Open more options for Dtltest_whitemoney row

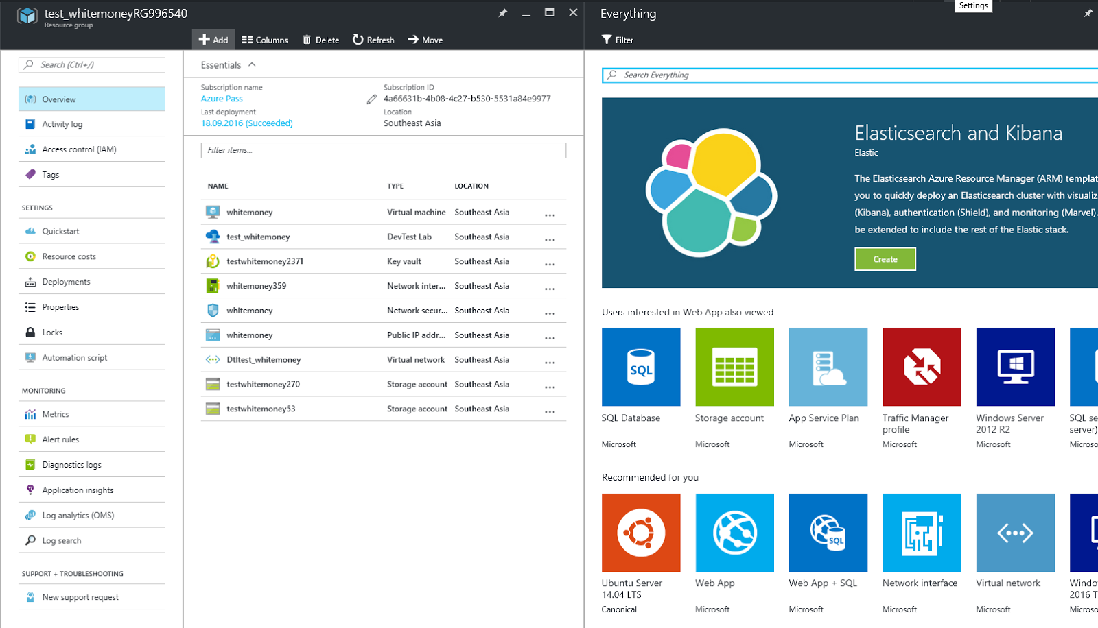point(550,362)
